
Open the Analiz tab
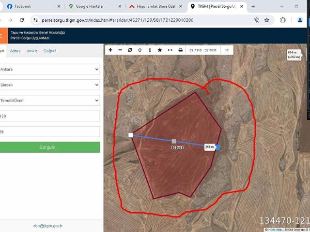32,51
